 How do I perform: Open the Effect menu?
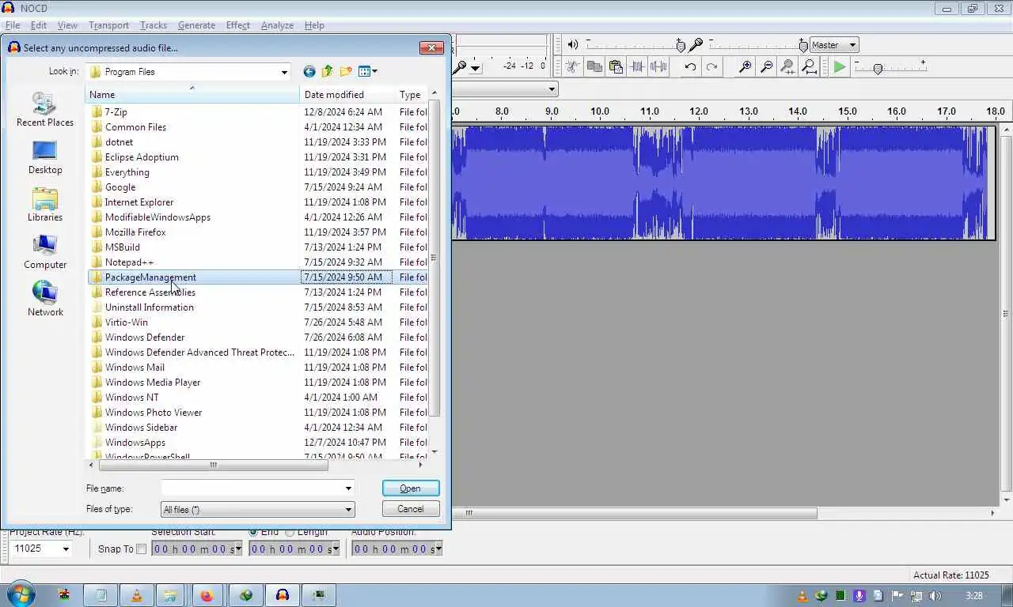[x=237, y=25]
